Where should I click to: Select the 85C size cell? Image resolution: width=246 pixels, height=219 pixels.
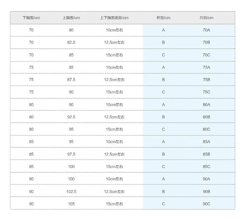(x=206, y=167)
